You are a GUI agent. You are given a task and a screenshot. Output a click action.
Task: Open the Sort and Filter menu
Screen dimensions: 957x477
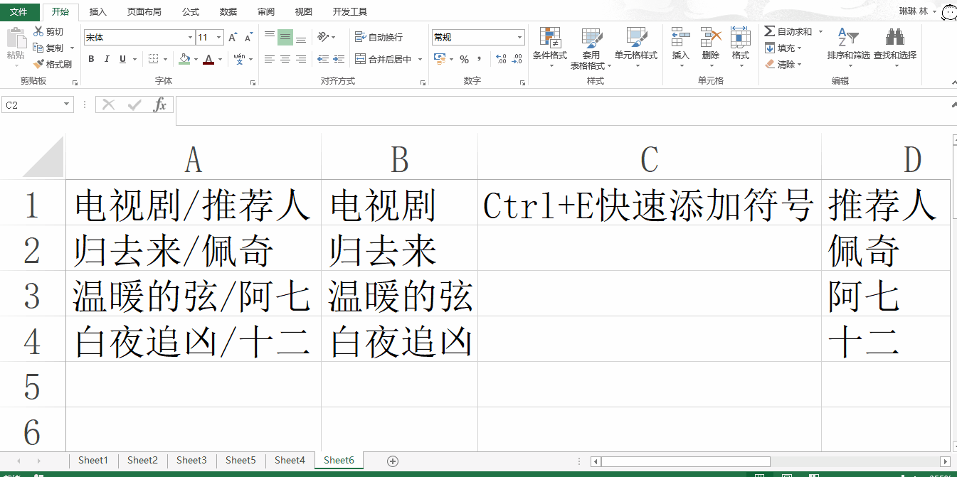[849, 48]
